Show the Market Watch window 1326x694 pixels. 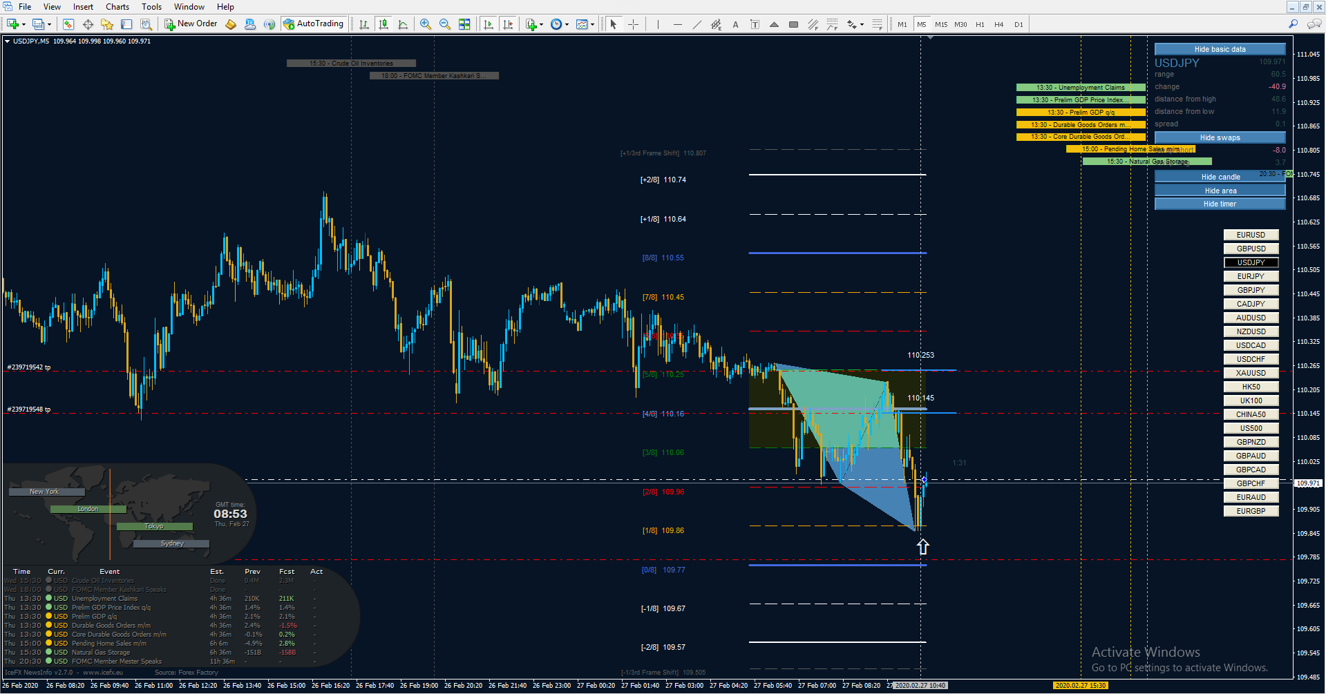[x=68, y=24]
